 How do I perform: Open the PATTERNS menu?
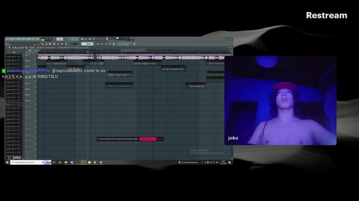tap(18, 39)
